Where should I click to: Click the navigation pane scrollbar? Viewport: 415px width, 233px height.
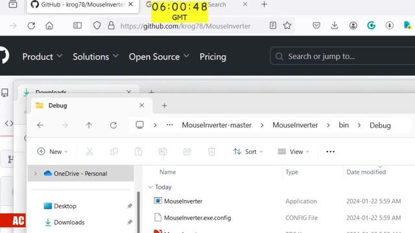coord(138,212)
